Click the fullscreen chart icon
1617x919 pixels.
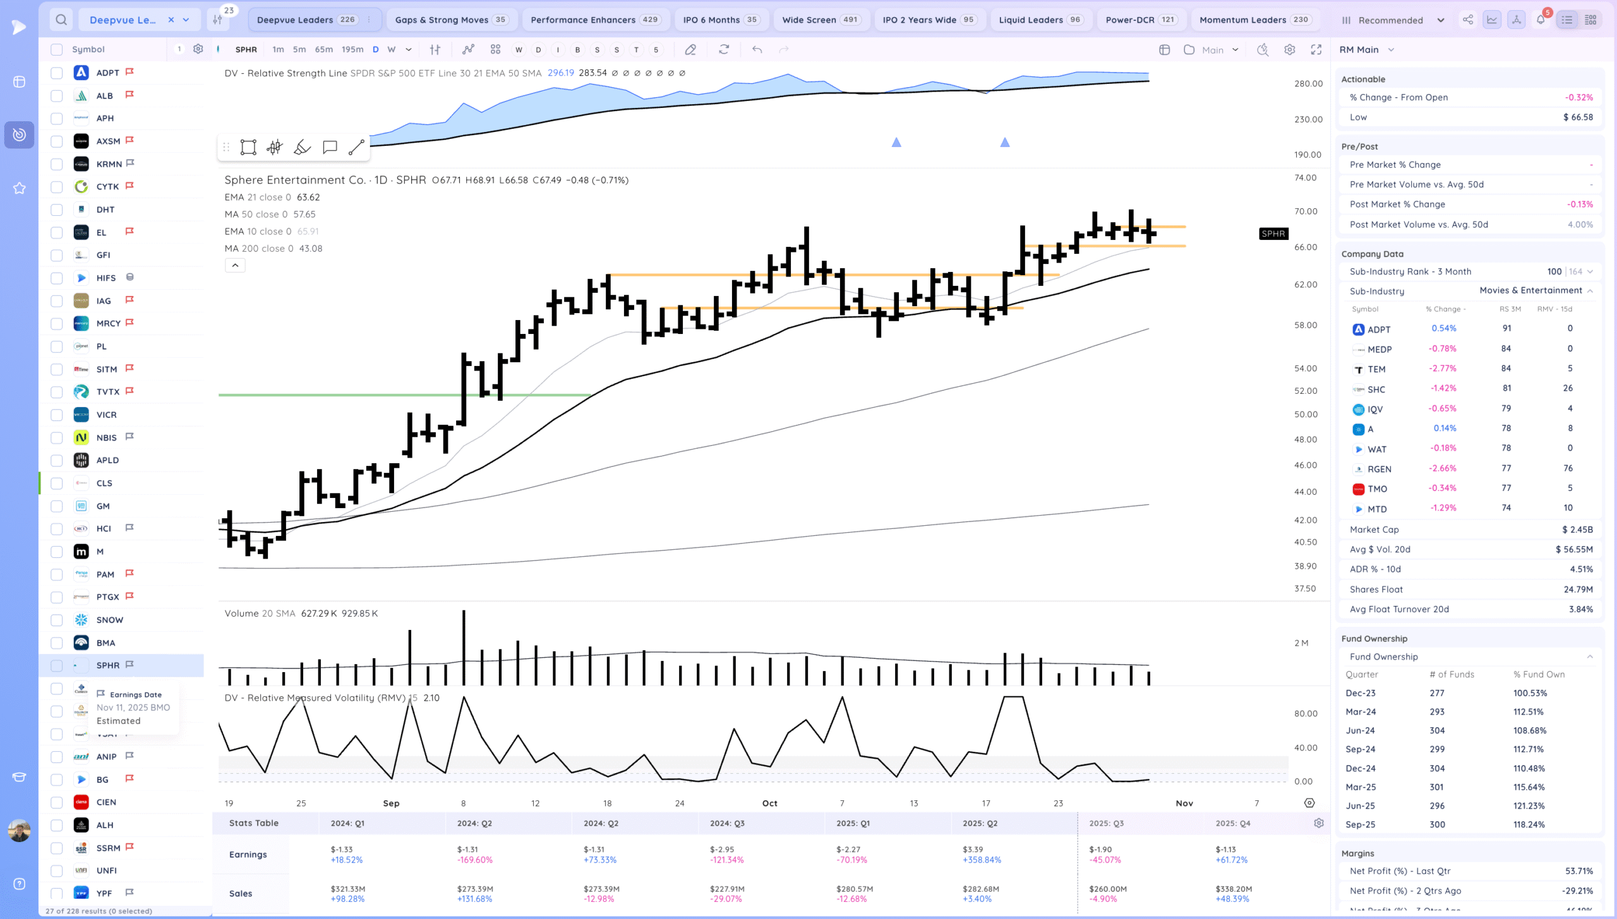pos(1316,50)
